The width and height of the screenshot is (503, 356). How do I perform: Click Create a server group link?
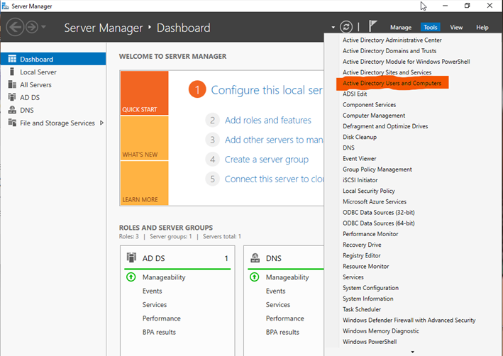click(x=267, y=160)
